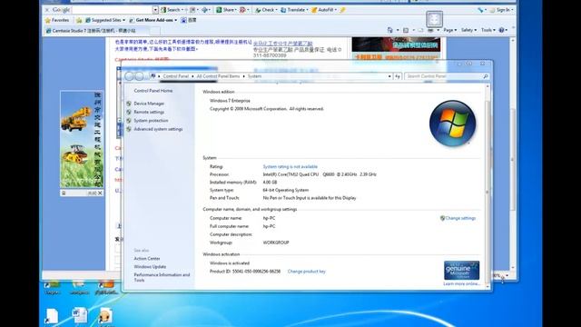Click Learn more online link
The width and height of the screenshot is (581, 327).
461,283
